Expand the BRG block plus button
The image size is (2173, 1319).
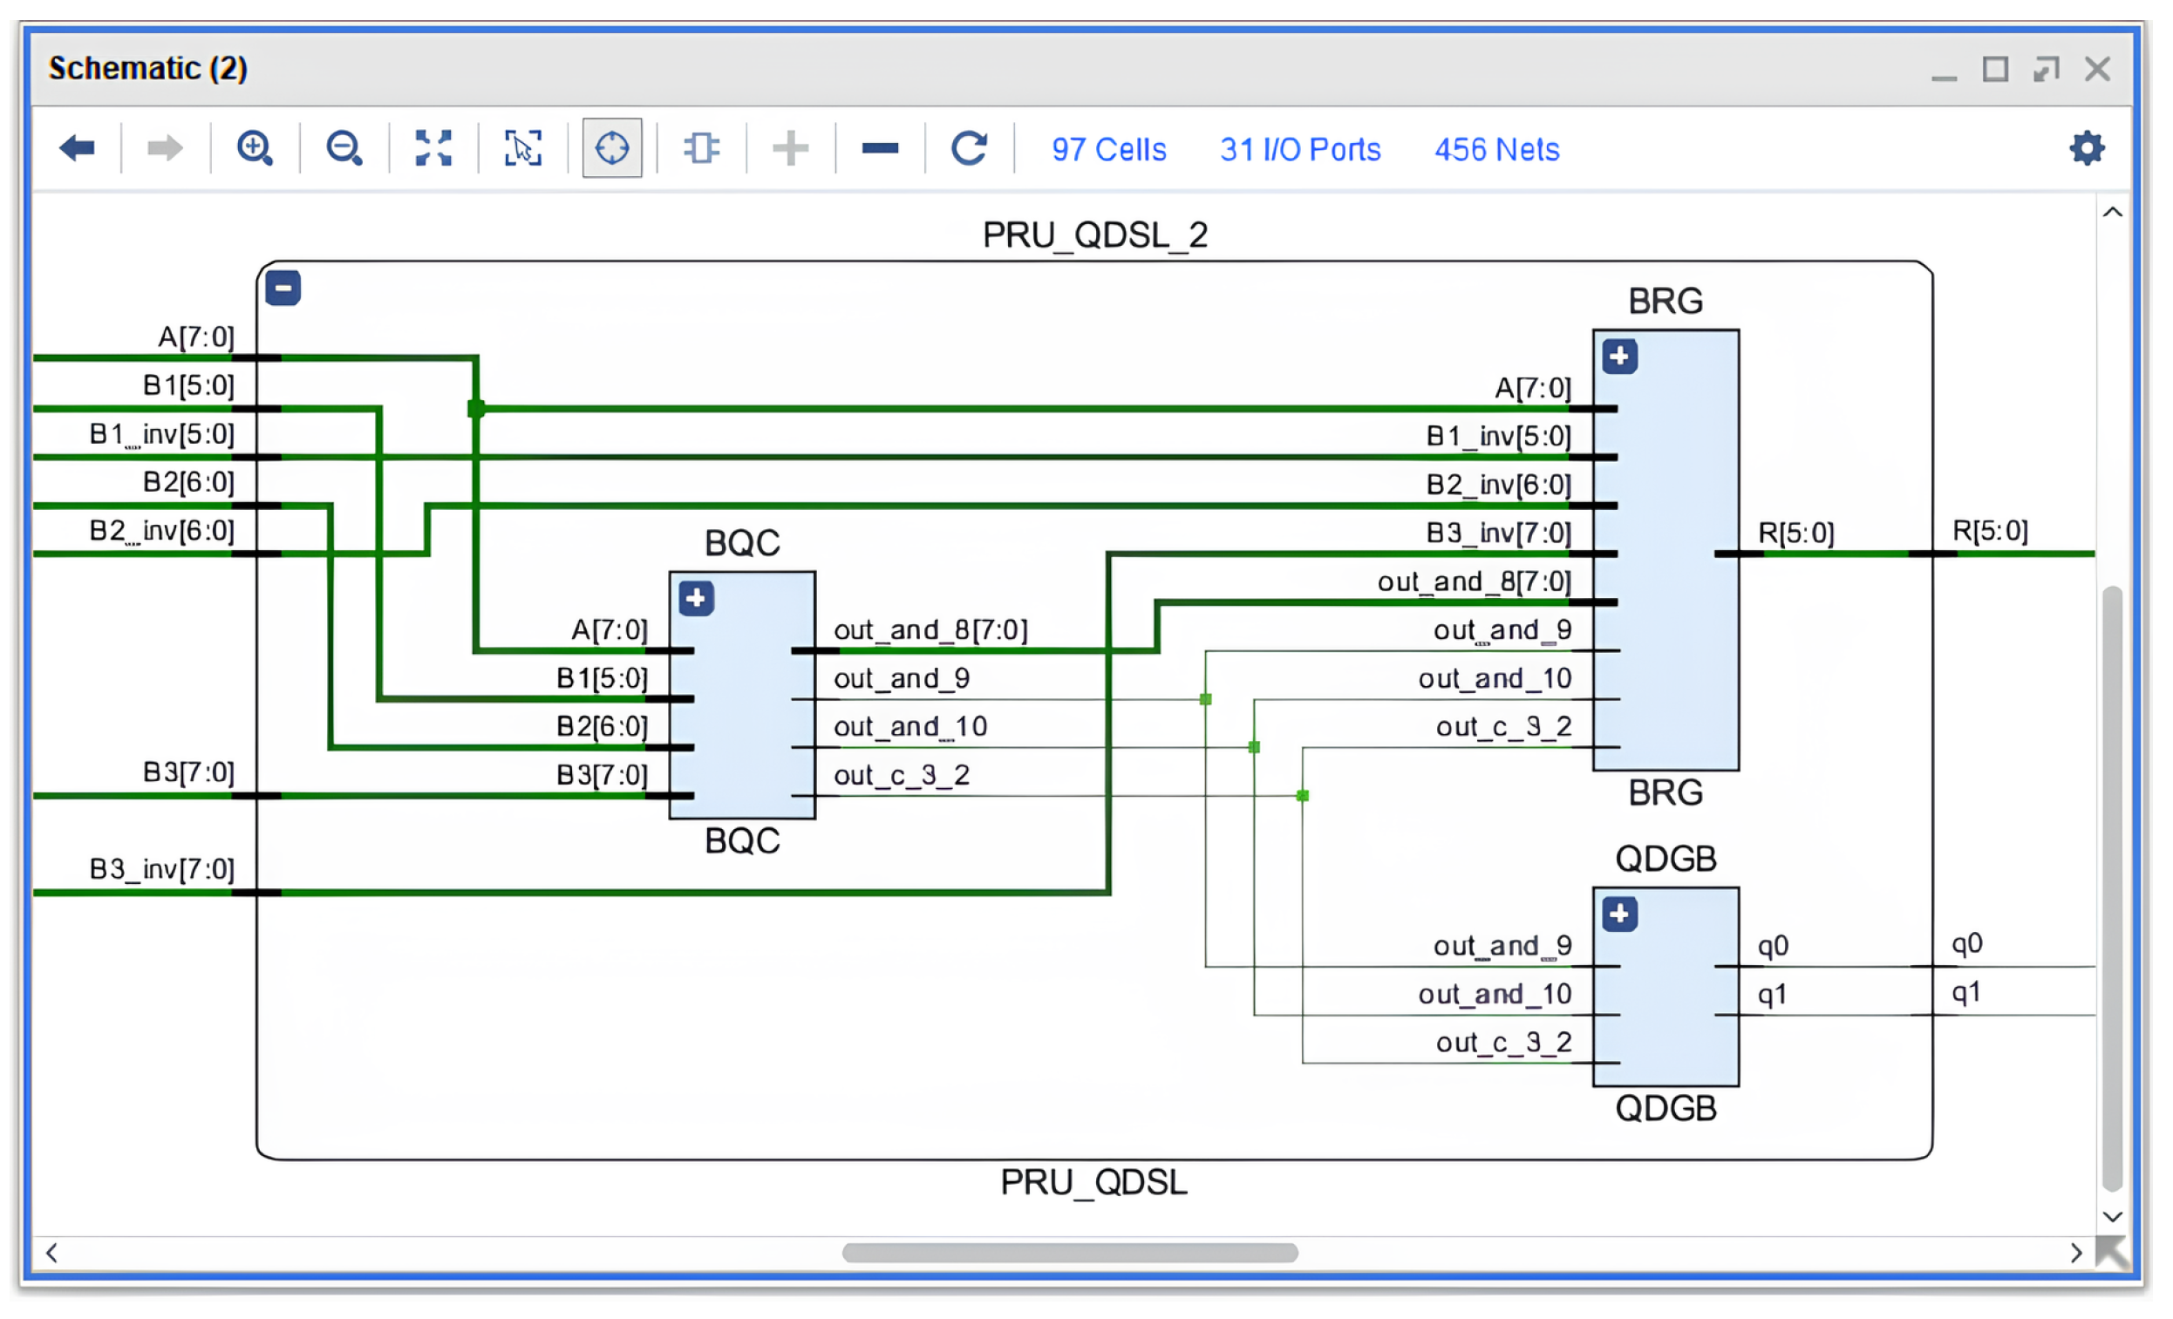[x=1619, y=357]
